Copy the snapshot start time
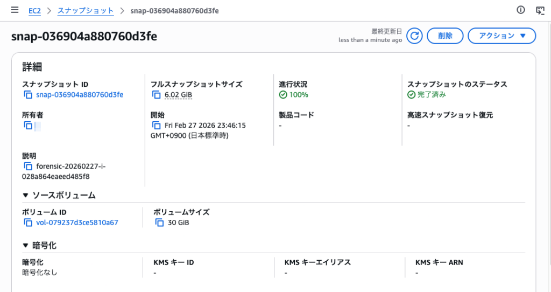The width and height of the screenshot is (551, 292). 157,126
